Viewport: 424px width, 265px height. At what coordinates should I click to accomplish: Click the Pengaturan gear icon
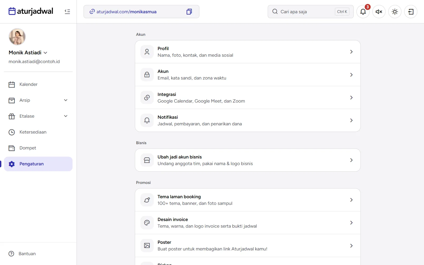(x=12, y=164)
